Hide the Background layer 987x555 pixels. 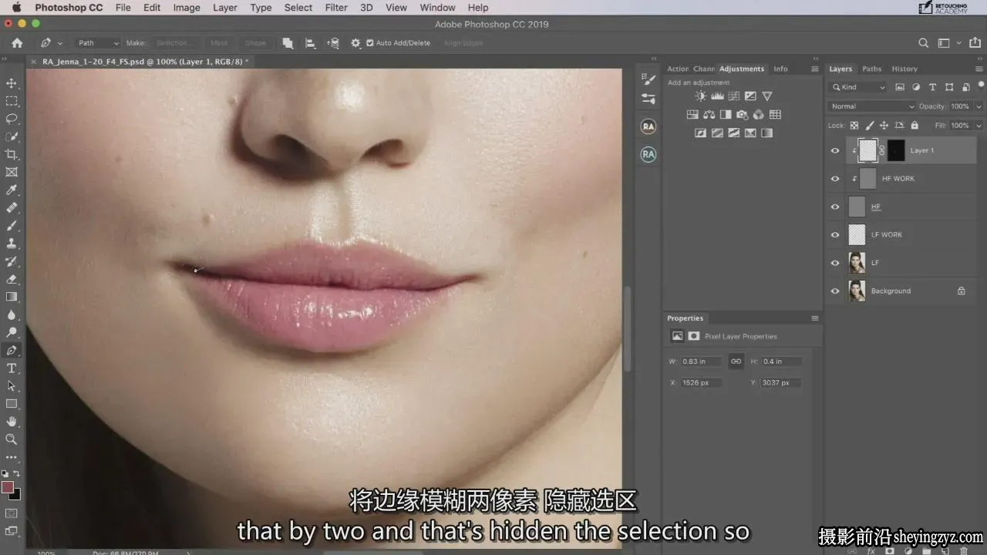coord(834,291)
